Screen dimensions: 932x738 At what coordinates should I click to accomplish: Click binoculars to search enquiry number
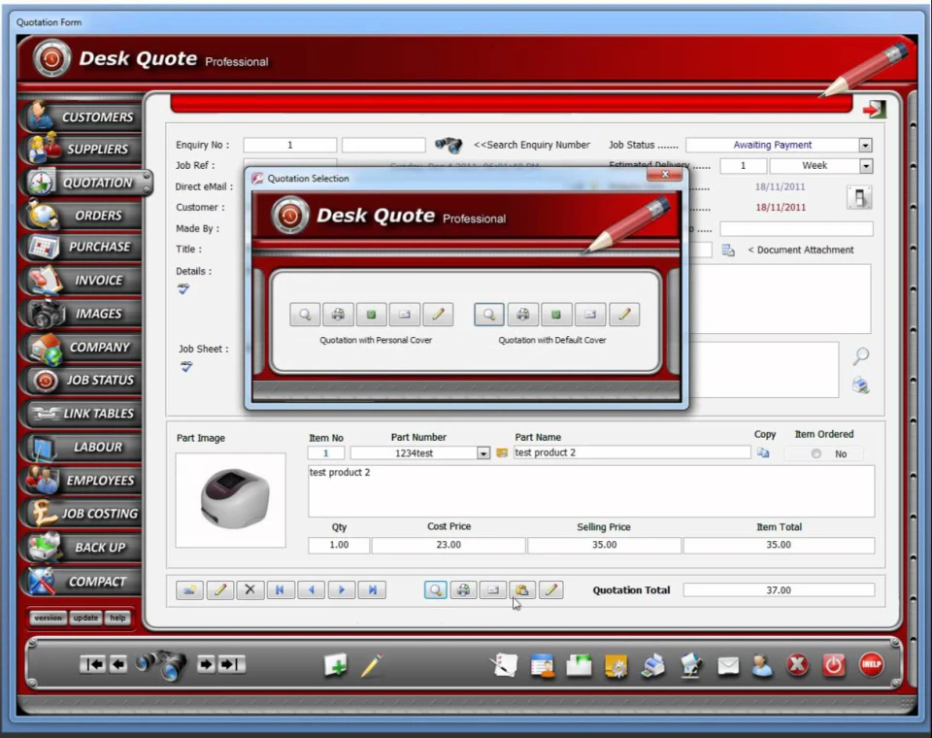tap(449, 145)
